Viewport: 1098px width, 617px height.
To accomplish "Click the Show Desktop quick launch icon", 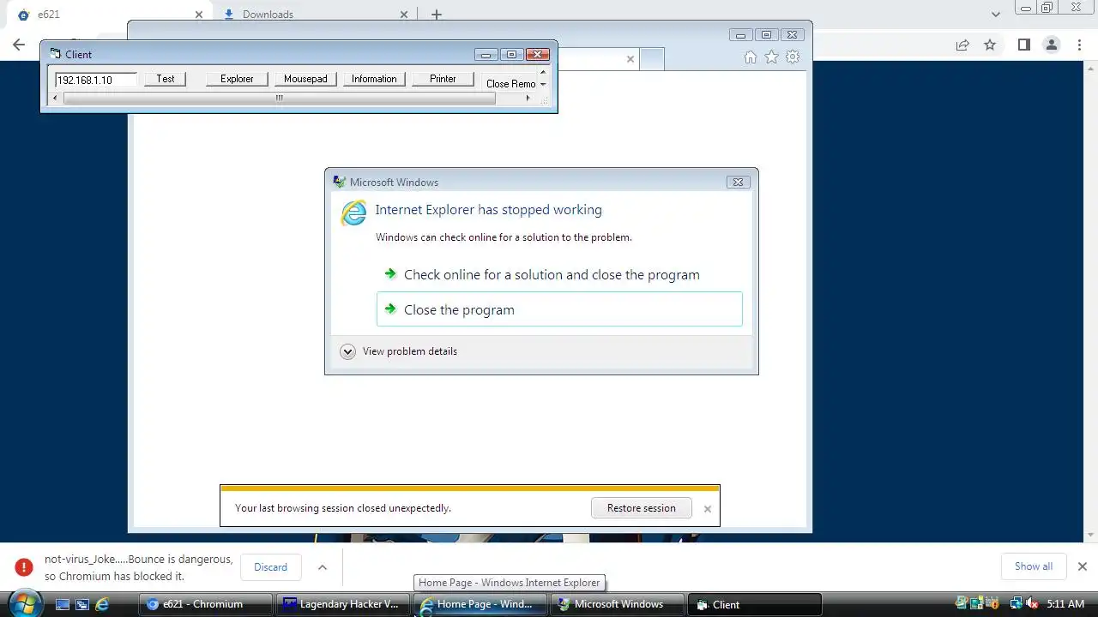I will [x=63, y=604].
